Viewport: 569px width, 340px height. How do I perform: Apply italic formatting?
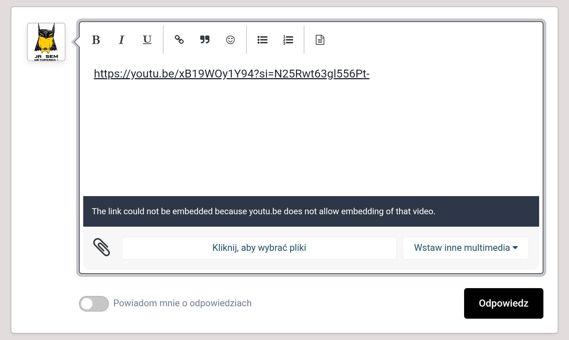(x=121, y=40)
